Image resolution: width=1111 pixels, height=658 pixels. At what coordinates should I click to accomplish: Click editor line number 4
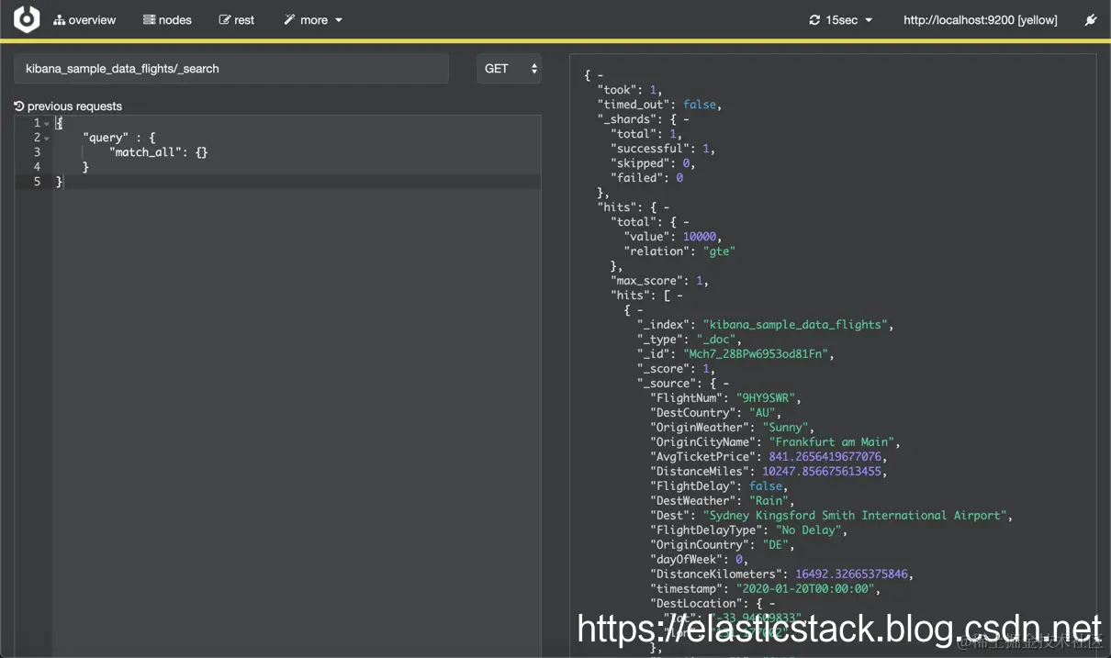click(x=37, y=167)
